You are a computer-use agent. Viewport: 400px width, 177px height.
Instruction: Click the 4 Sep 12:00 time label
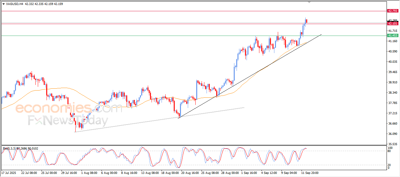click(x=269, y=172)
